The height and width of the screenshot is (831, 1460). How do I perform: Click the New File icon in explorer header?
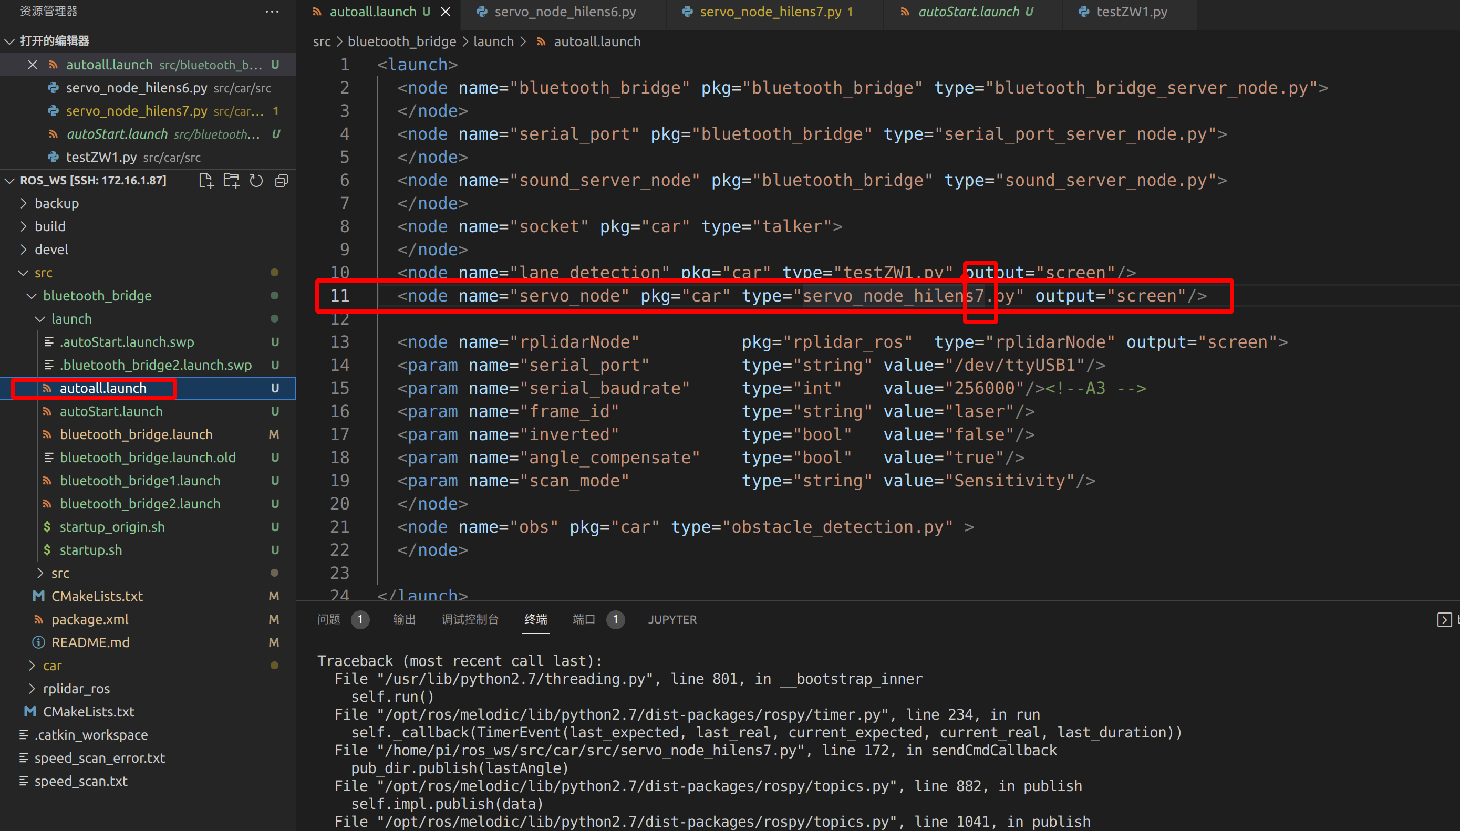[206, 181]
